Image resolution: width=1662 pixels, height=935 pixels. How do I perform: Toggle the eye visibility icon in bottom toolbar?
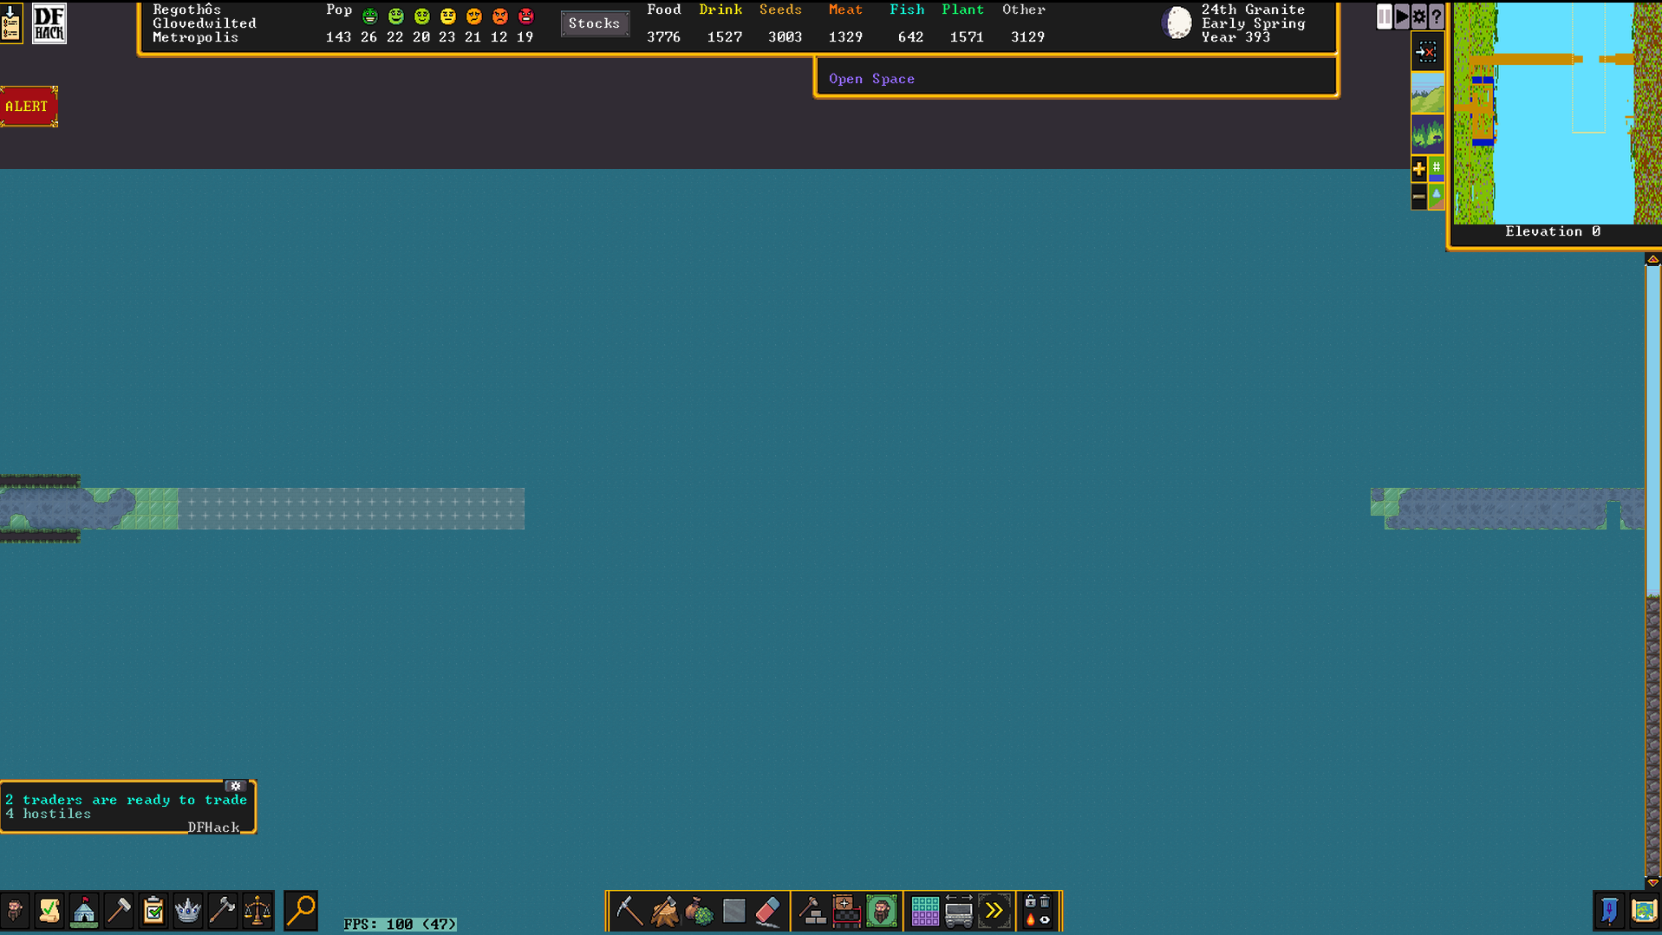pos(1045,919)
